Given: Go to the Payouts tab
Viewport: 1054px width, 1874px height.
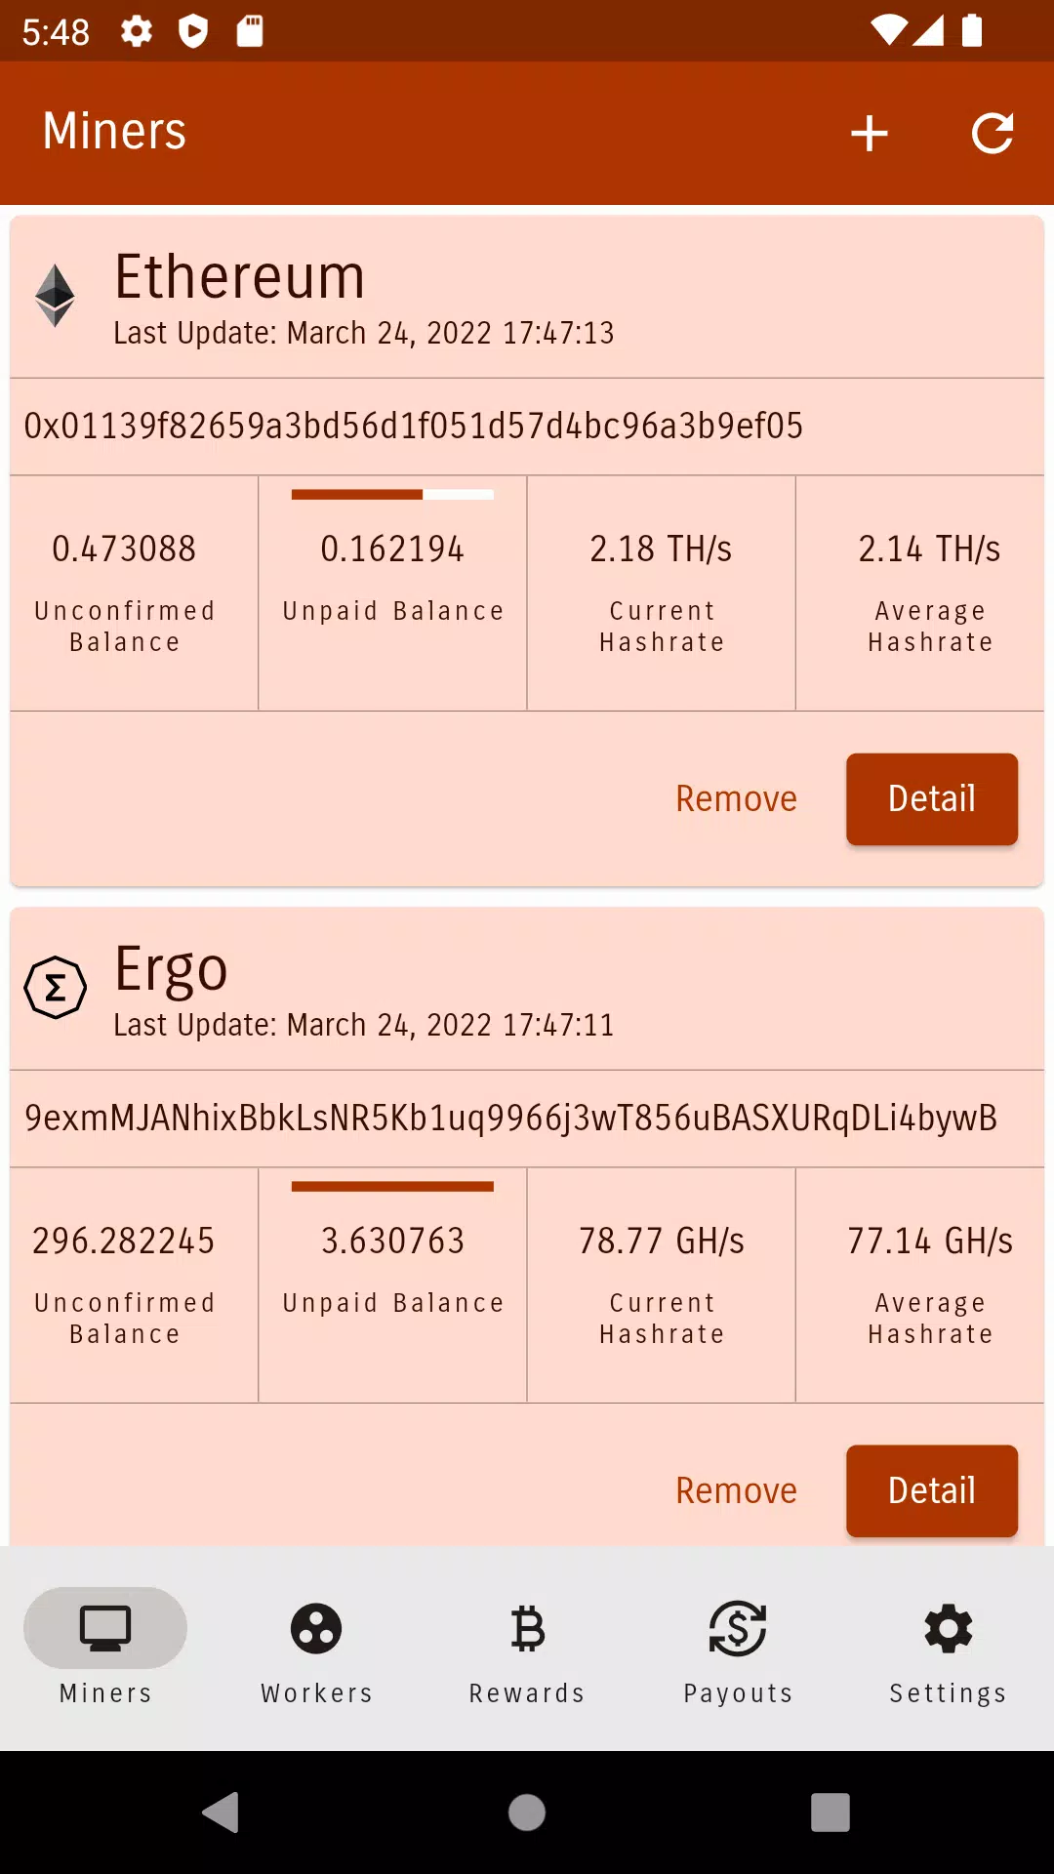Looking at the screenshot, I should [738, 1650].
